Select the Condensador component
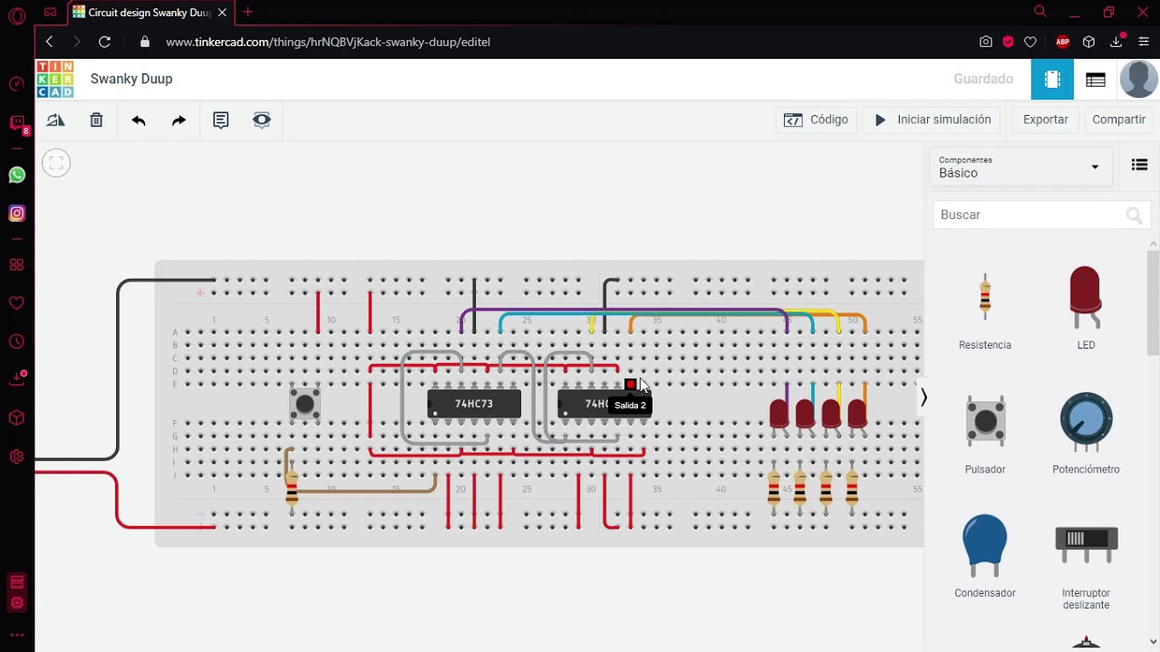 click(985, 556)
